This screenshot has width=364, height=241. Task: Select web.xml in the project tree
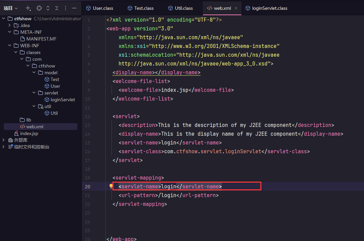41,127
